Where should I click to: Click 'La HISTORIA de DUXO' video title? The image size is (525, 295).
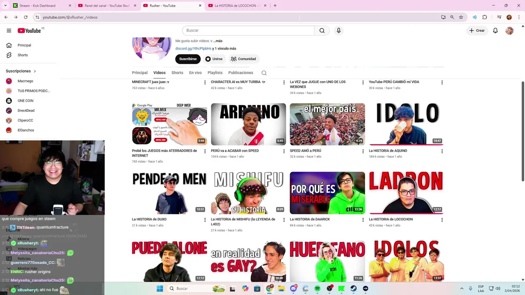coord(149,219)
